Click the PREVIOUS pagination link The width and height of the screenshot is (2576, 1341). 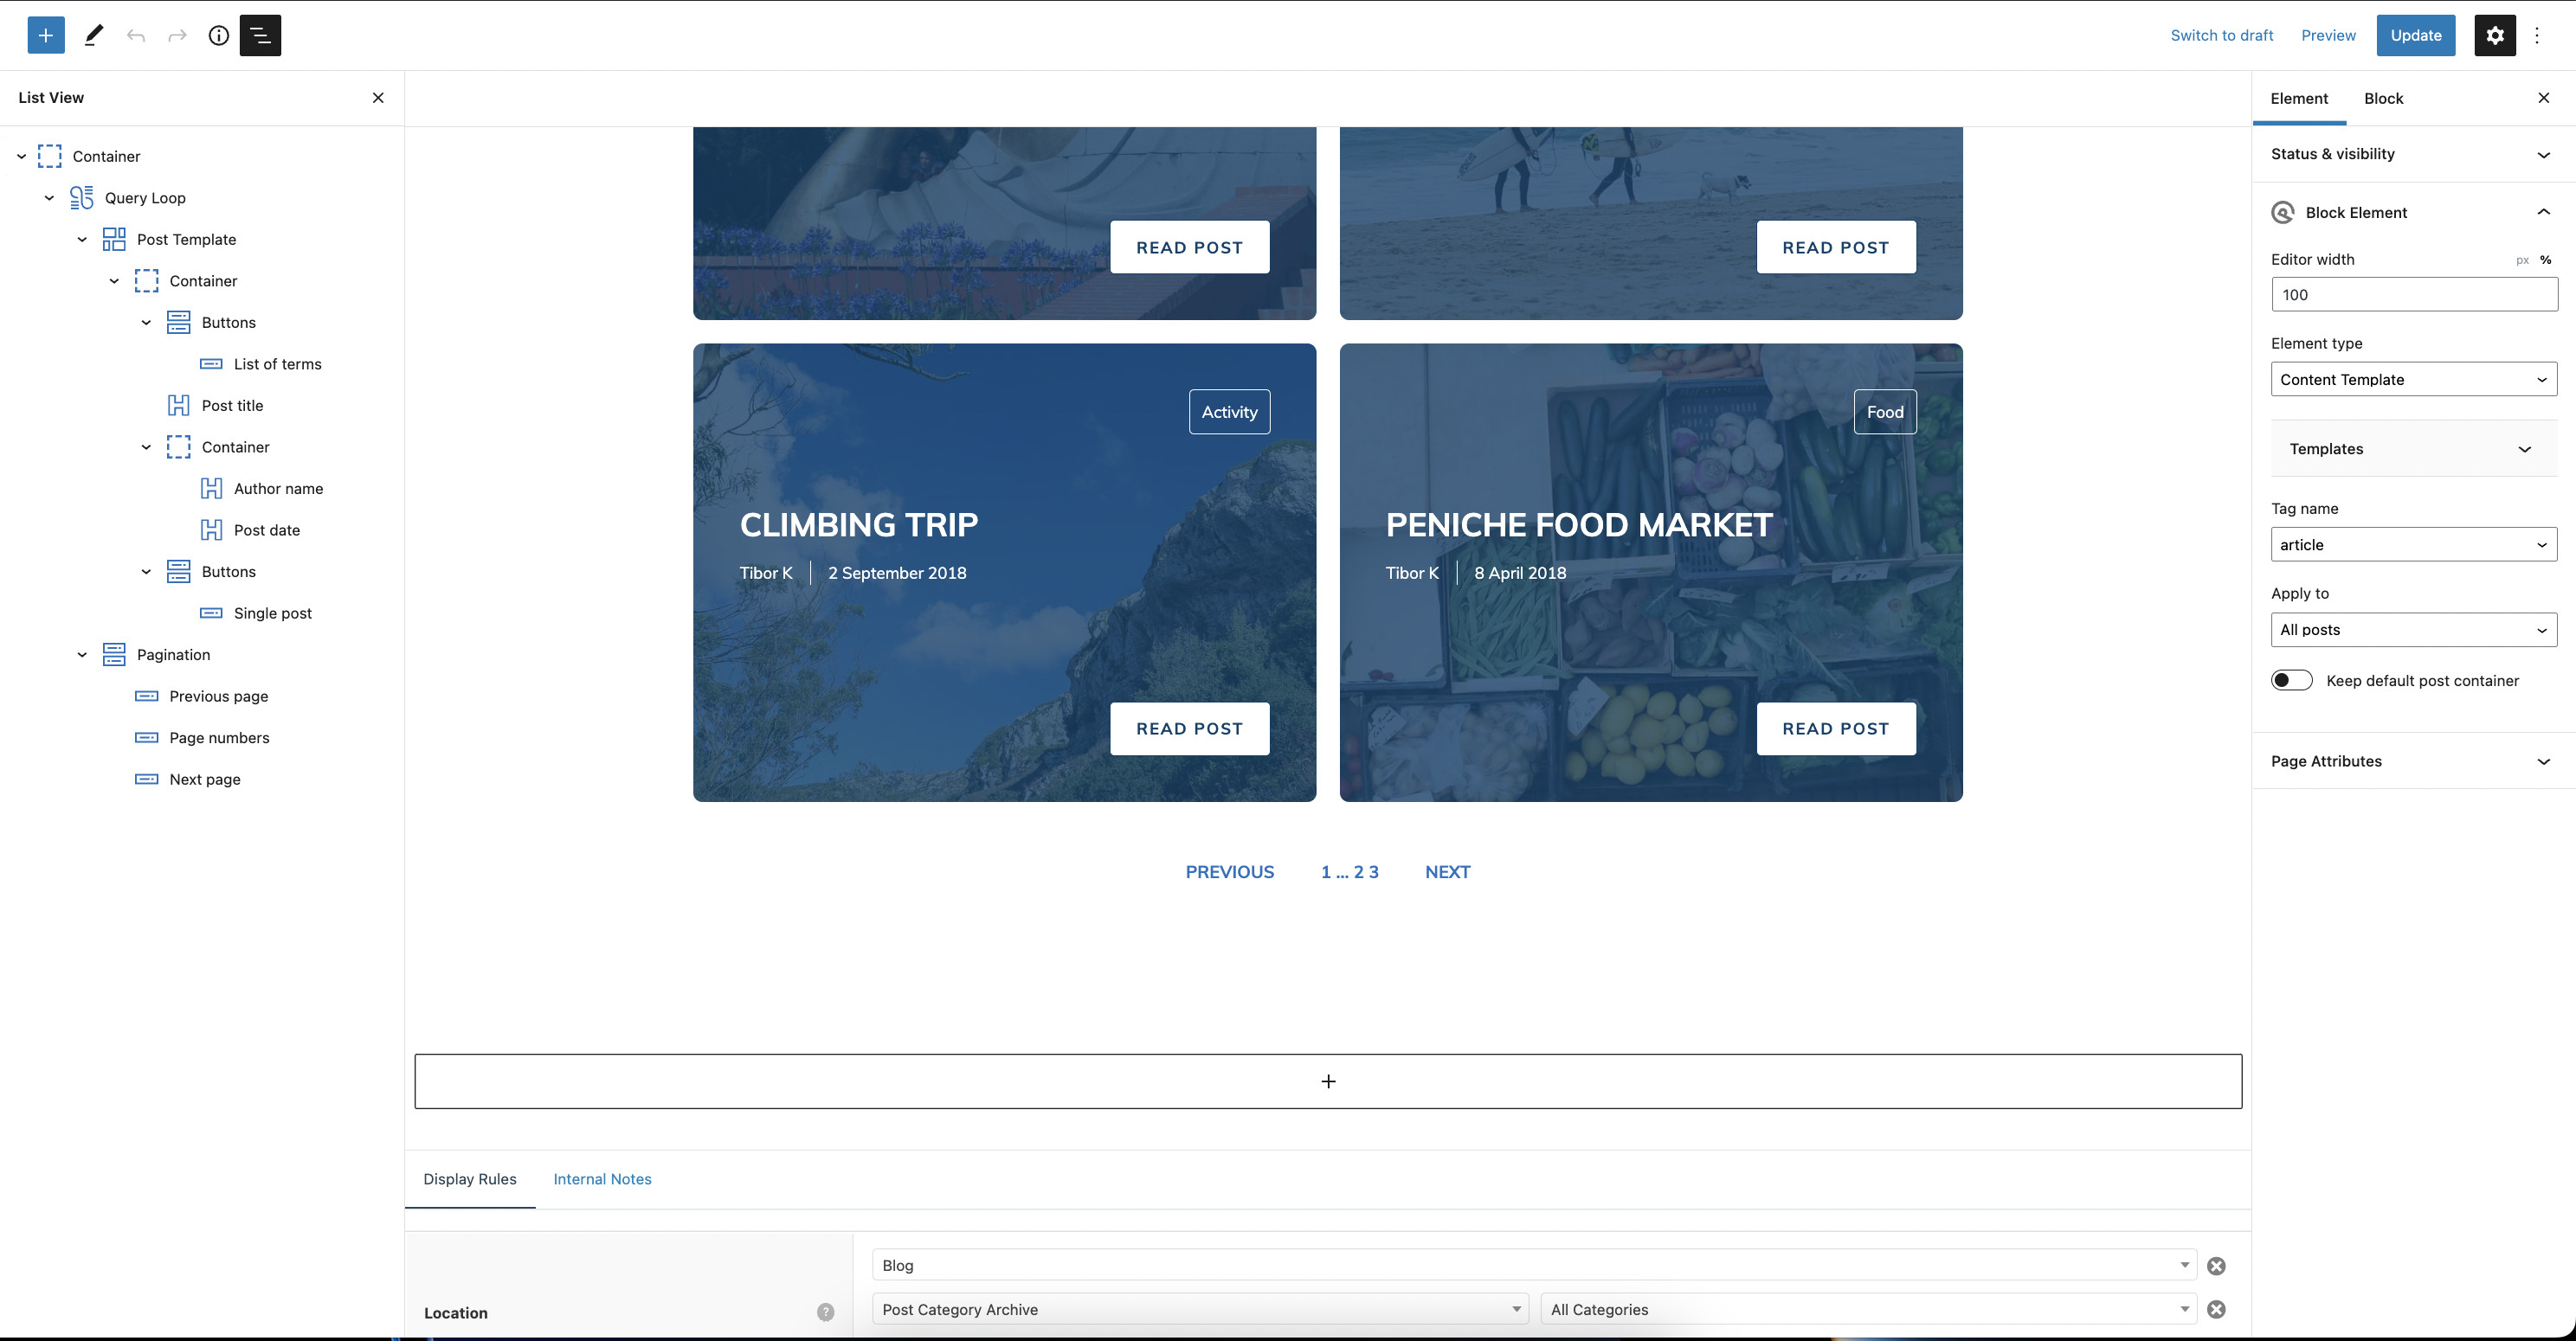coord(1229,871)
